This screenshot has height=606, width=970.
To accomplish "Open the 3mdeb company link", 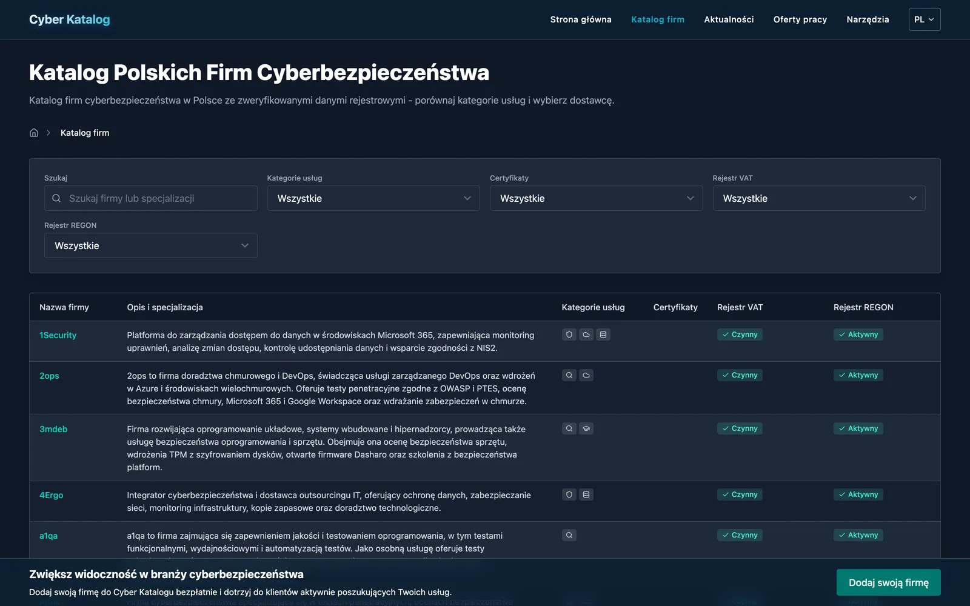I will tap(53, 429).
